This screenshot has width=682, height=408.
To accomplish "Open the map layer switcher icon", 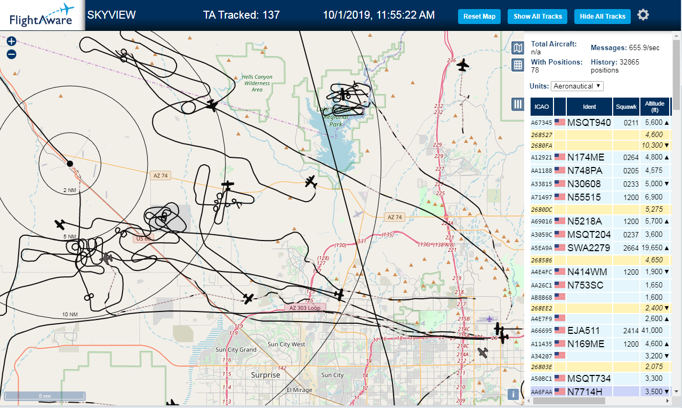I will tap(517, 49).
